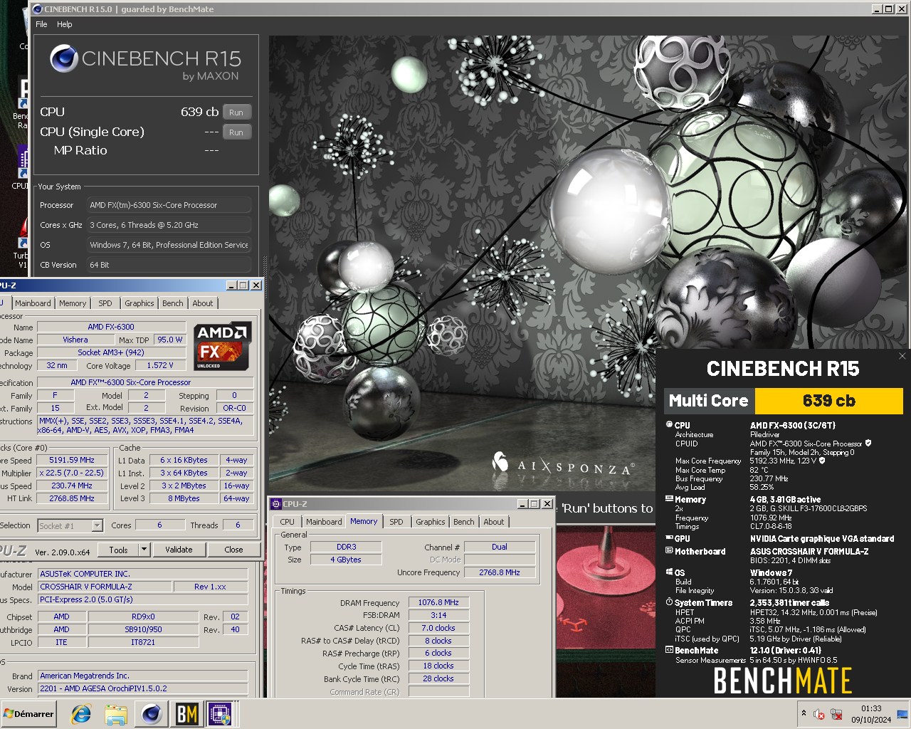Image resolution: width=911 pixels, height=729 pixels.
Task: Click the Core Voltage value 1.572 V
Action: (x=159, y=366)
